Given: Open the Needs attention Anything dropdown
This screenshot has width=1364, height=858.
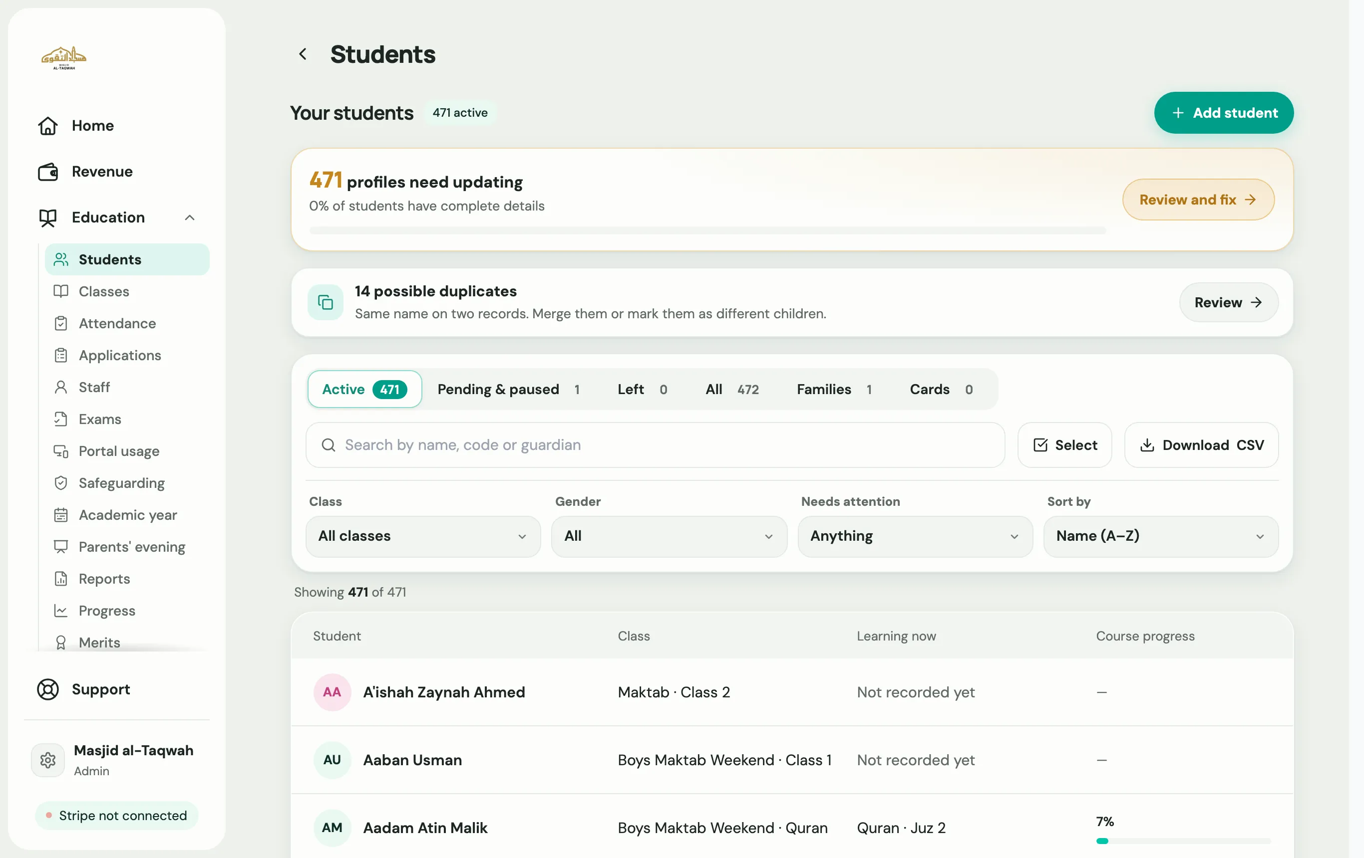Looking at the screenshot, I should click(915, 536).
